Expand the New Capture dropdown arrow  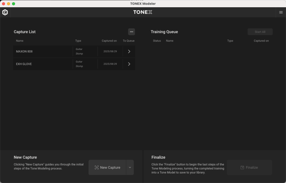(x=130, y=167)
